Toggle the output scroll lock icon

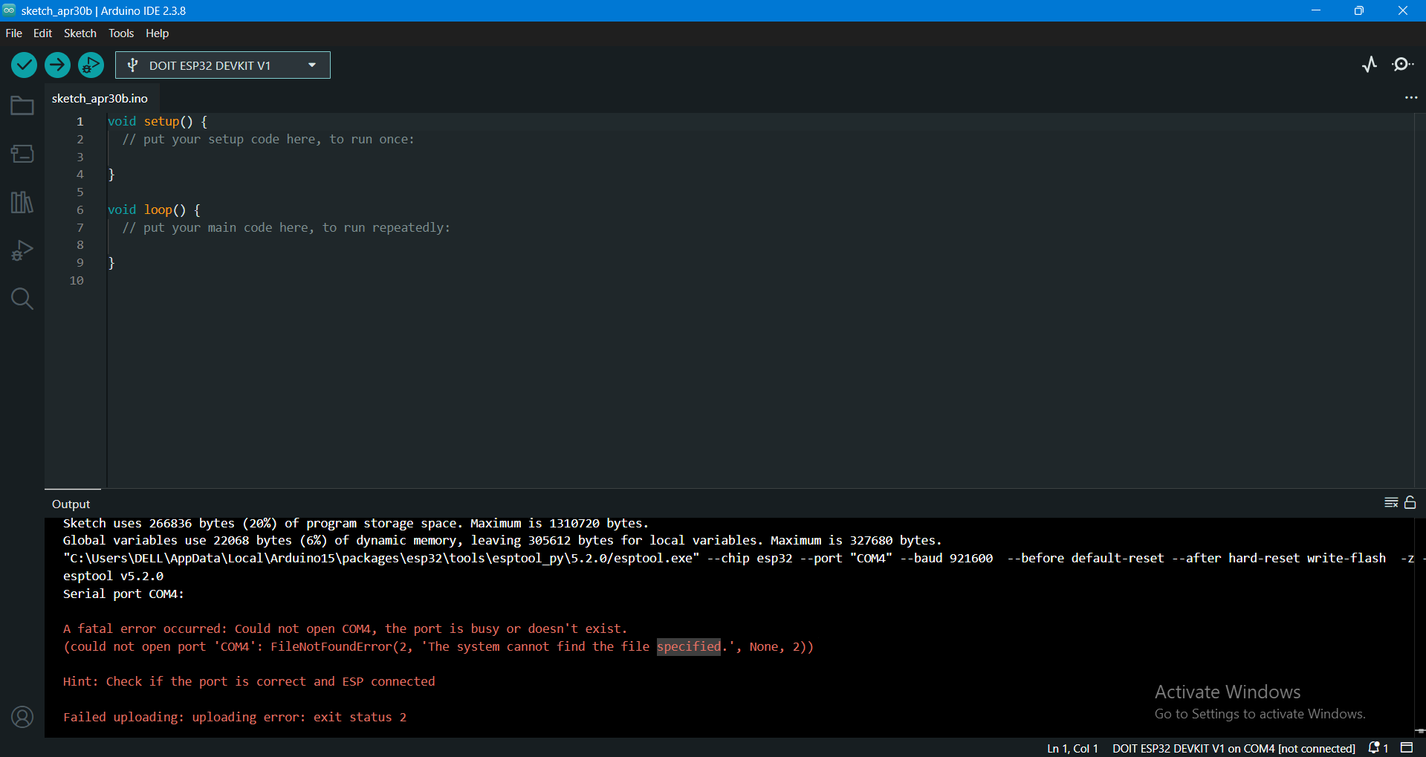1410,503
